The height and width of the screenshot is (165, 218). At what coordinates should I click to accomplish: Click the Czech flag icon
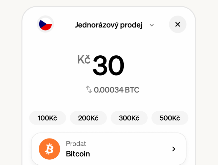(x=45, y=25)
